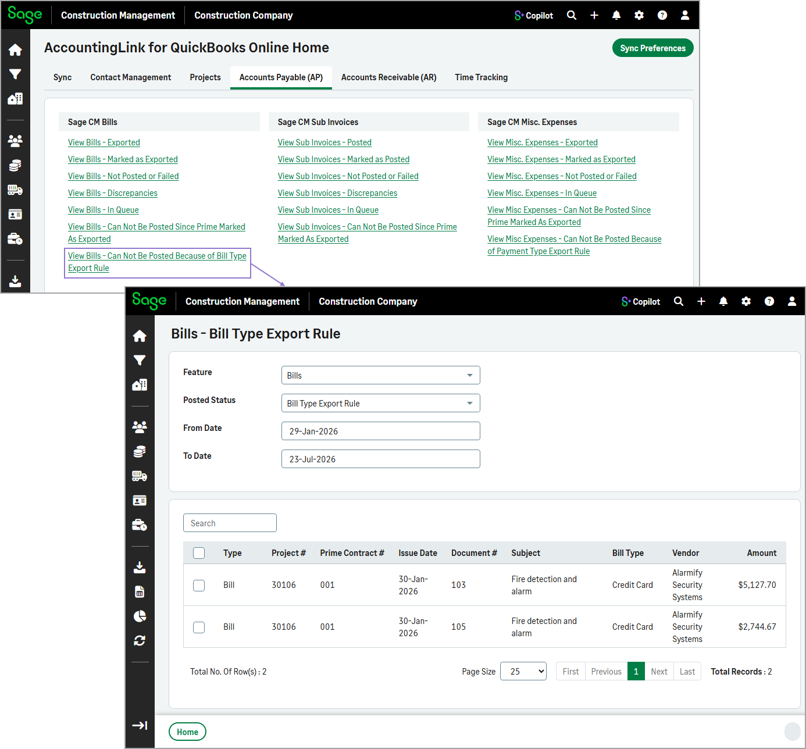This screenshot has height=749, width=806.
Task: Open pie chart reports icon in front sidebar
Action: tap(140, 616)
